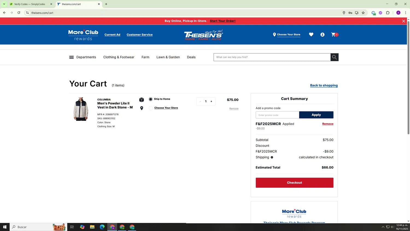Open the Chrome three-dot menu
Screen dimensions: 410x231
[406, 13]
